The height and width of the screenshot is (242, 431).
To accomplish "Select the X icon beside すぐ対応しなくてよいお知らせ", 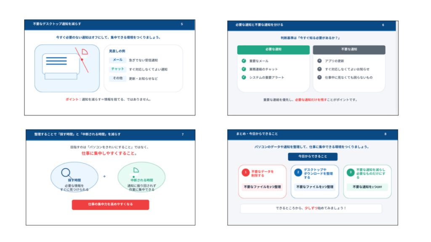I will coord(319,69).
